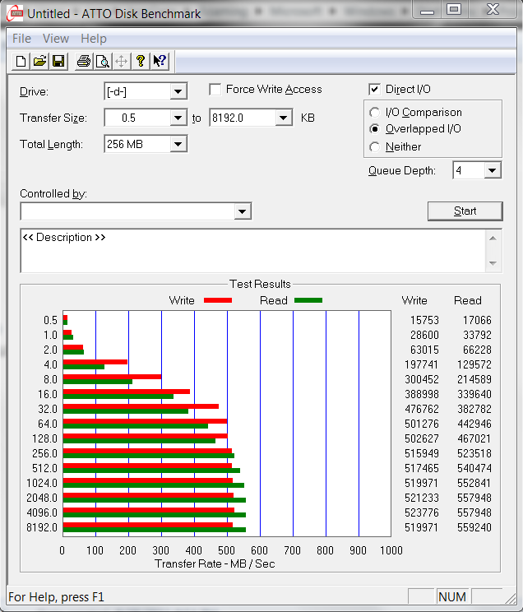Viewport: 523px width, 612px height.
Task: Expand the Total Length dropdown
Action: tap(178, 145)
